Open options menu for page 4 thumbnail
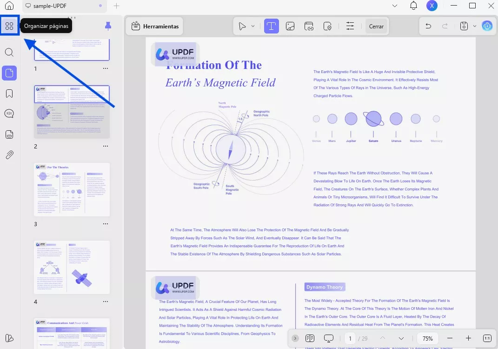Screen dimensions: 498x349 pos(106,302)
